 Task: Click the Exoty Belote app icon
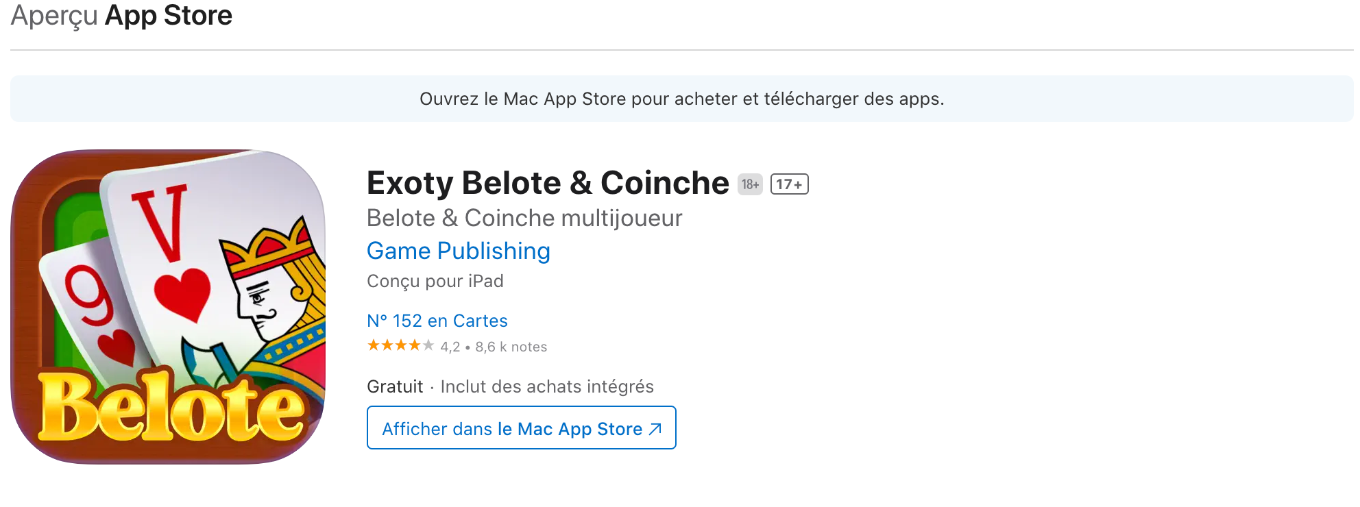(x=168, y=306)
